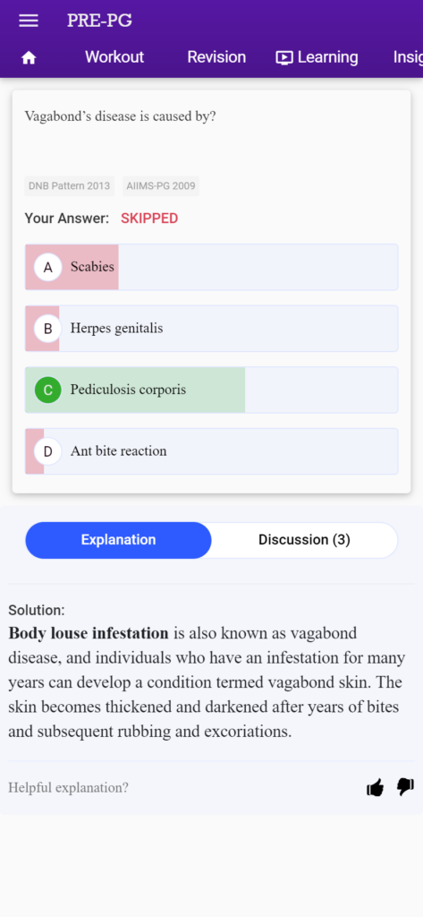Click the AIIMS-PG 2009 tag
The height and width of the screenshot is (917, 423).
tap(161, 186)
